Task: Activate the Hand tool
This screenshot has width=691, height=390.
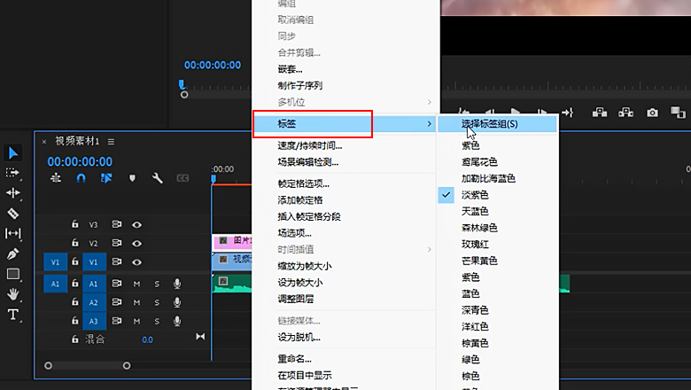Action: coord(13,293)
